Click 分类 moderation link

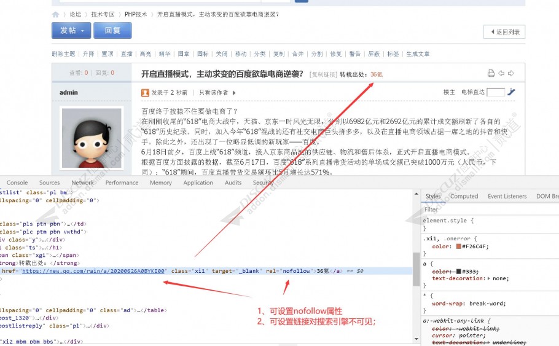tap(260, 54)
